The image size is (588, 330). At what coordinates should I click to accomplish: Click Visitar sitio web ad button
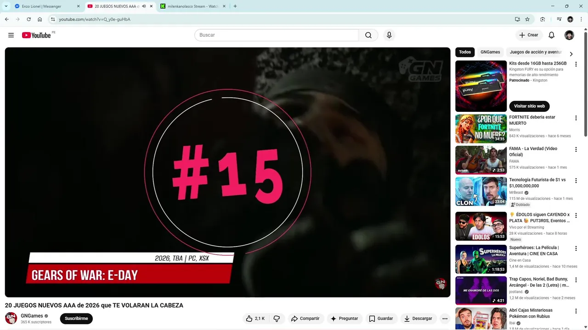pyautogui.click(x=529, y=106)
